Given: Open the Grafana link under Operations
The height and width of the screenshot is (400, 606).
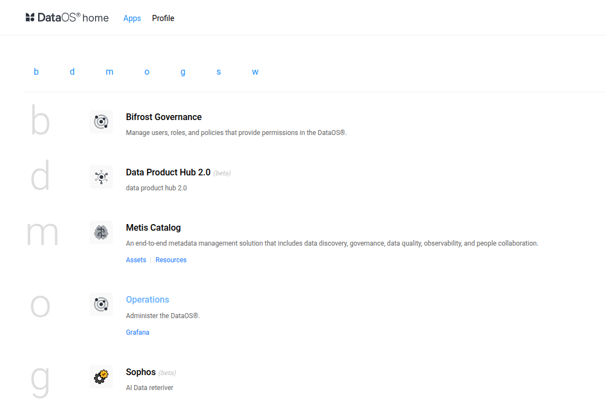Looking at the screenshot, I should [x=138, y=333].
